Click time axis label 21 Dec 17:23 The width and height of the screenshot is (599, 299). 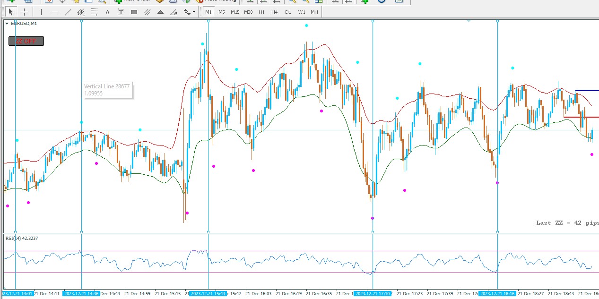[410, 293]
